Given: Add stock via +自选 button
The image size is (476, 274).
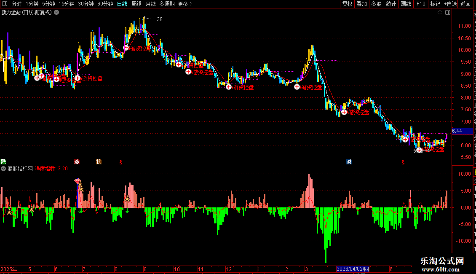Looking at the screenshot, I should pos(450,4).
